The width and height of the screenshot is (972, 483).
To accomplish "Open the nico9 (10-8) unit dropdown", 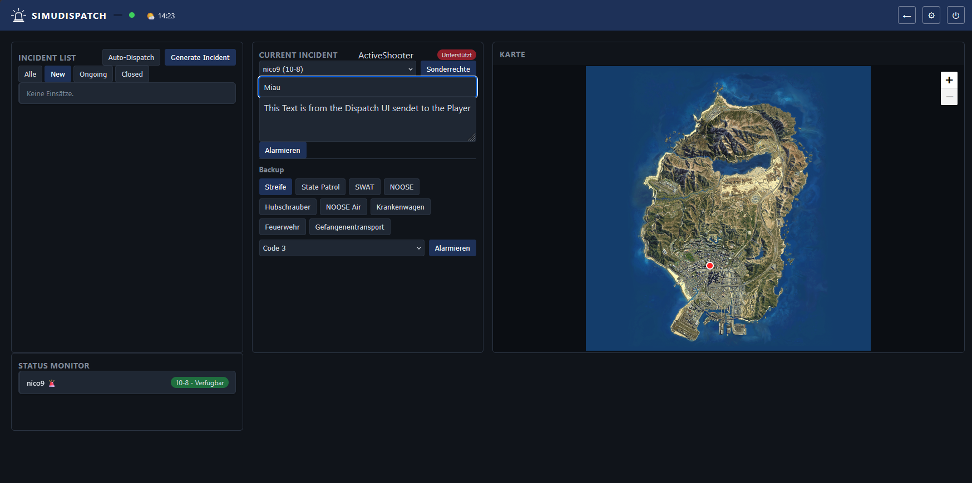I will tap(338, 69).
